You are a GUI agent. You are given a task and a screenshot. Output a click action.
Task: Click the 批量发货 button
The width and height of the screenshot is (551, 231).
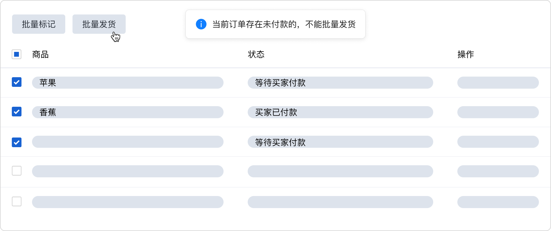tap(99, 24)
